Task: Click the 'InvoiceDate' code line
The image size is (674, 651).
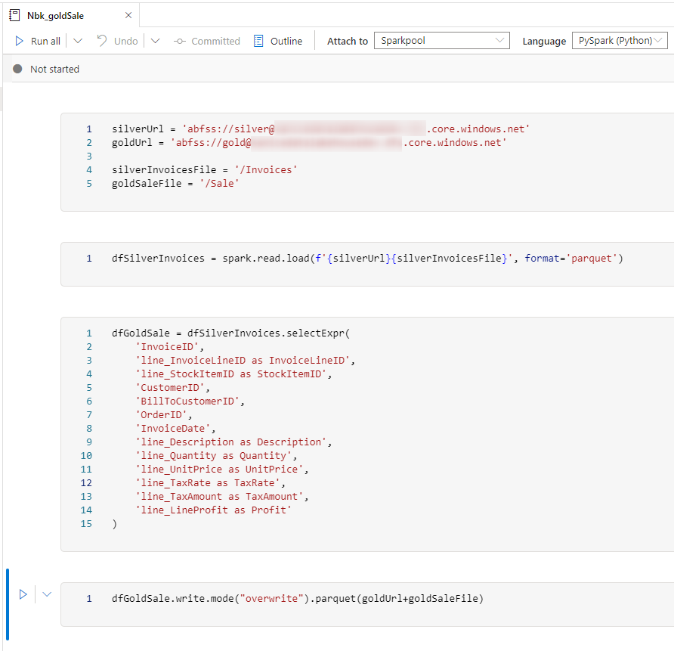Action: pyautogui.click(x=175, y=429)
